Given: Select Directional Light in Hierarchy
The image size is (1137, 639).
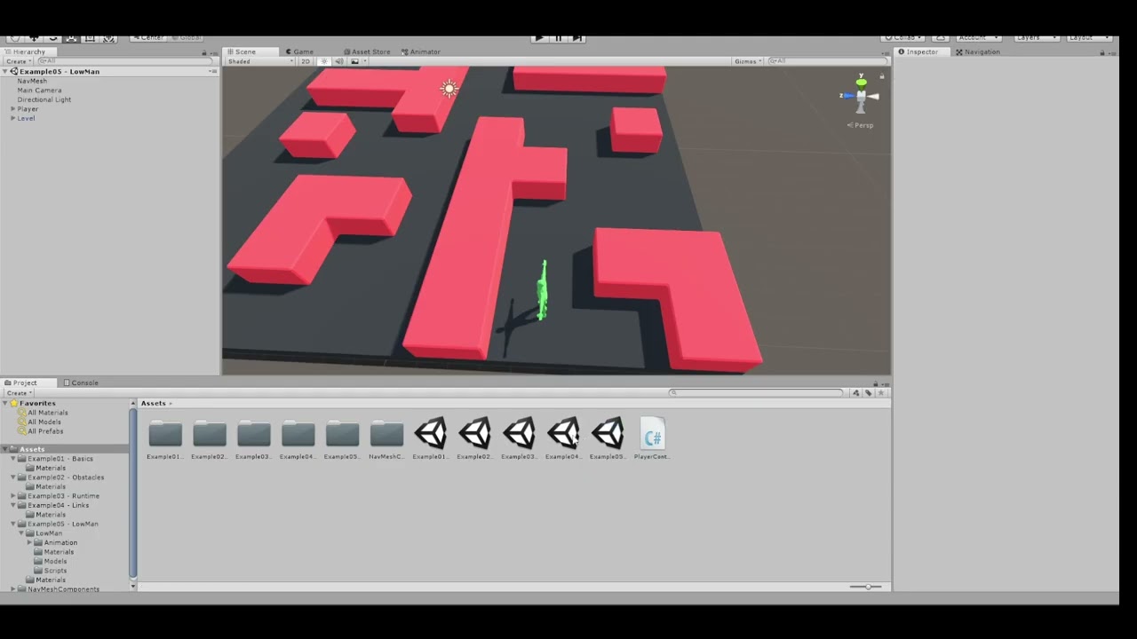Looking at the screenshot, I should click(x=44, y=99).
